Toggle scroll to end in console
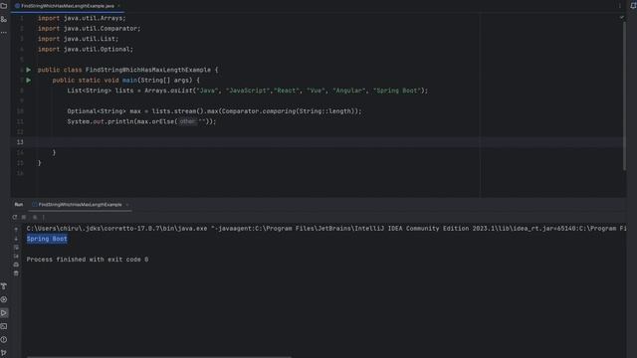This screenshot has width=637, height=358. click(x=16, y=257)
